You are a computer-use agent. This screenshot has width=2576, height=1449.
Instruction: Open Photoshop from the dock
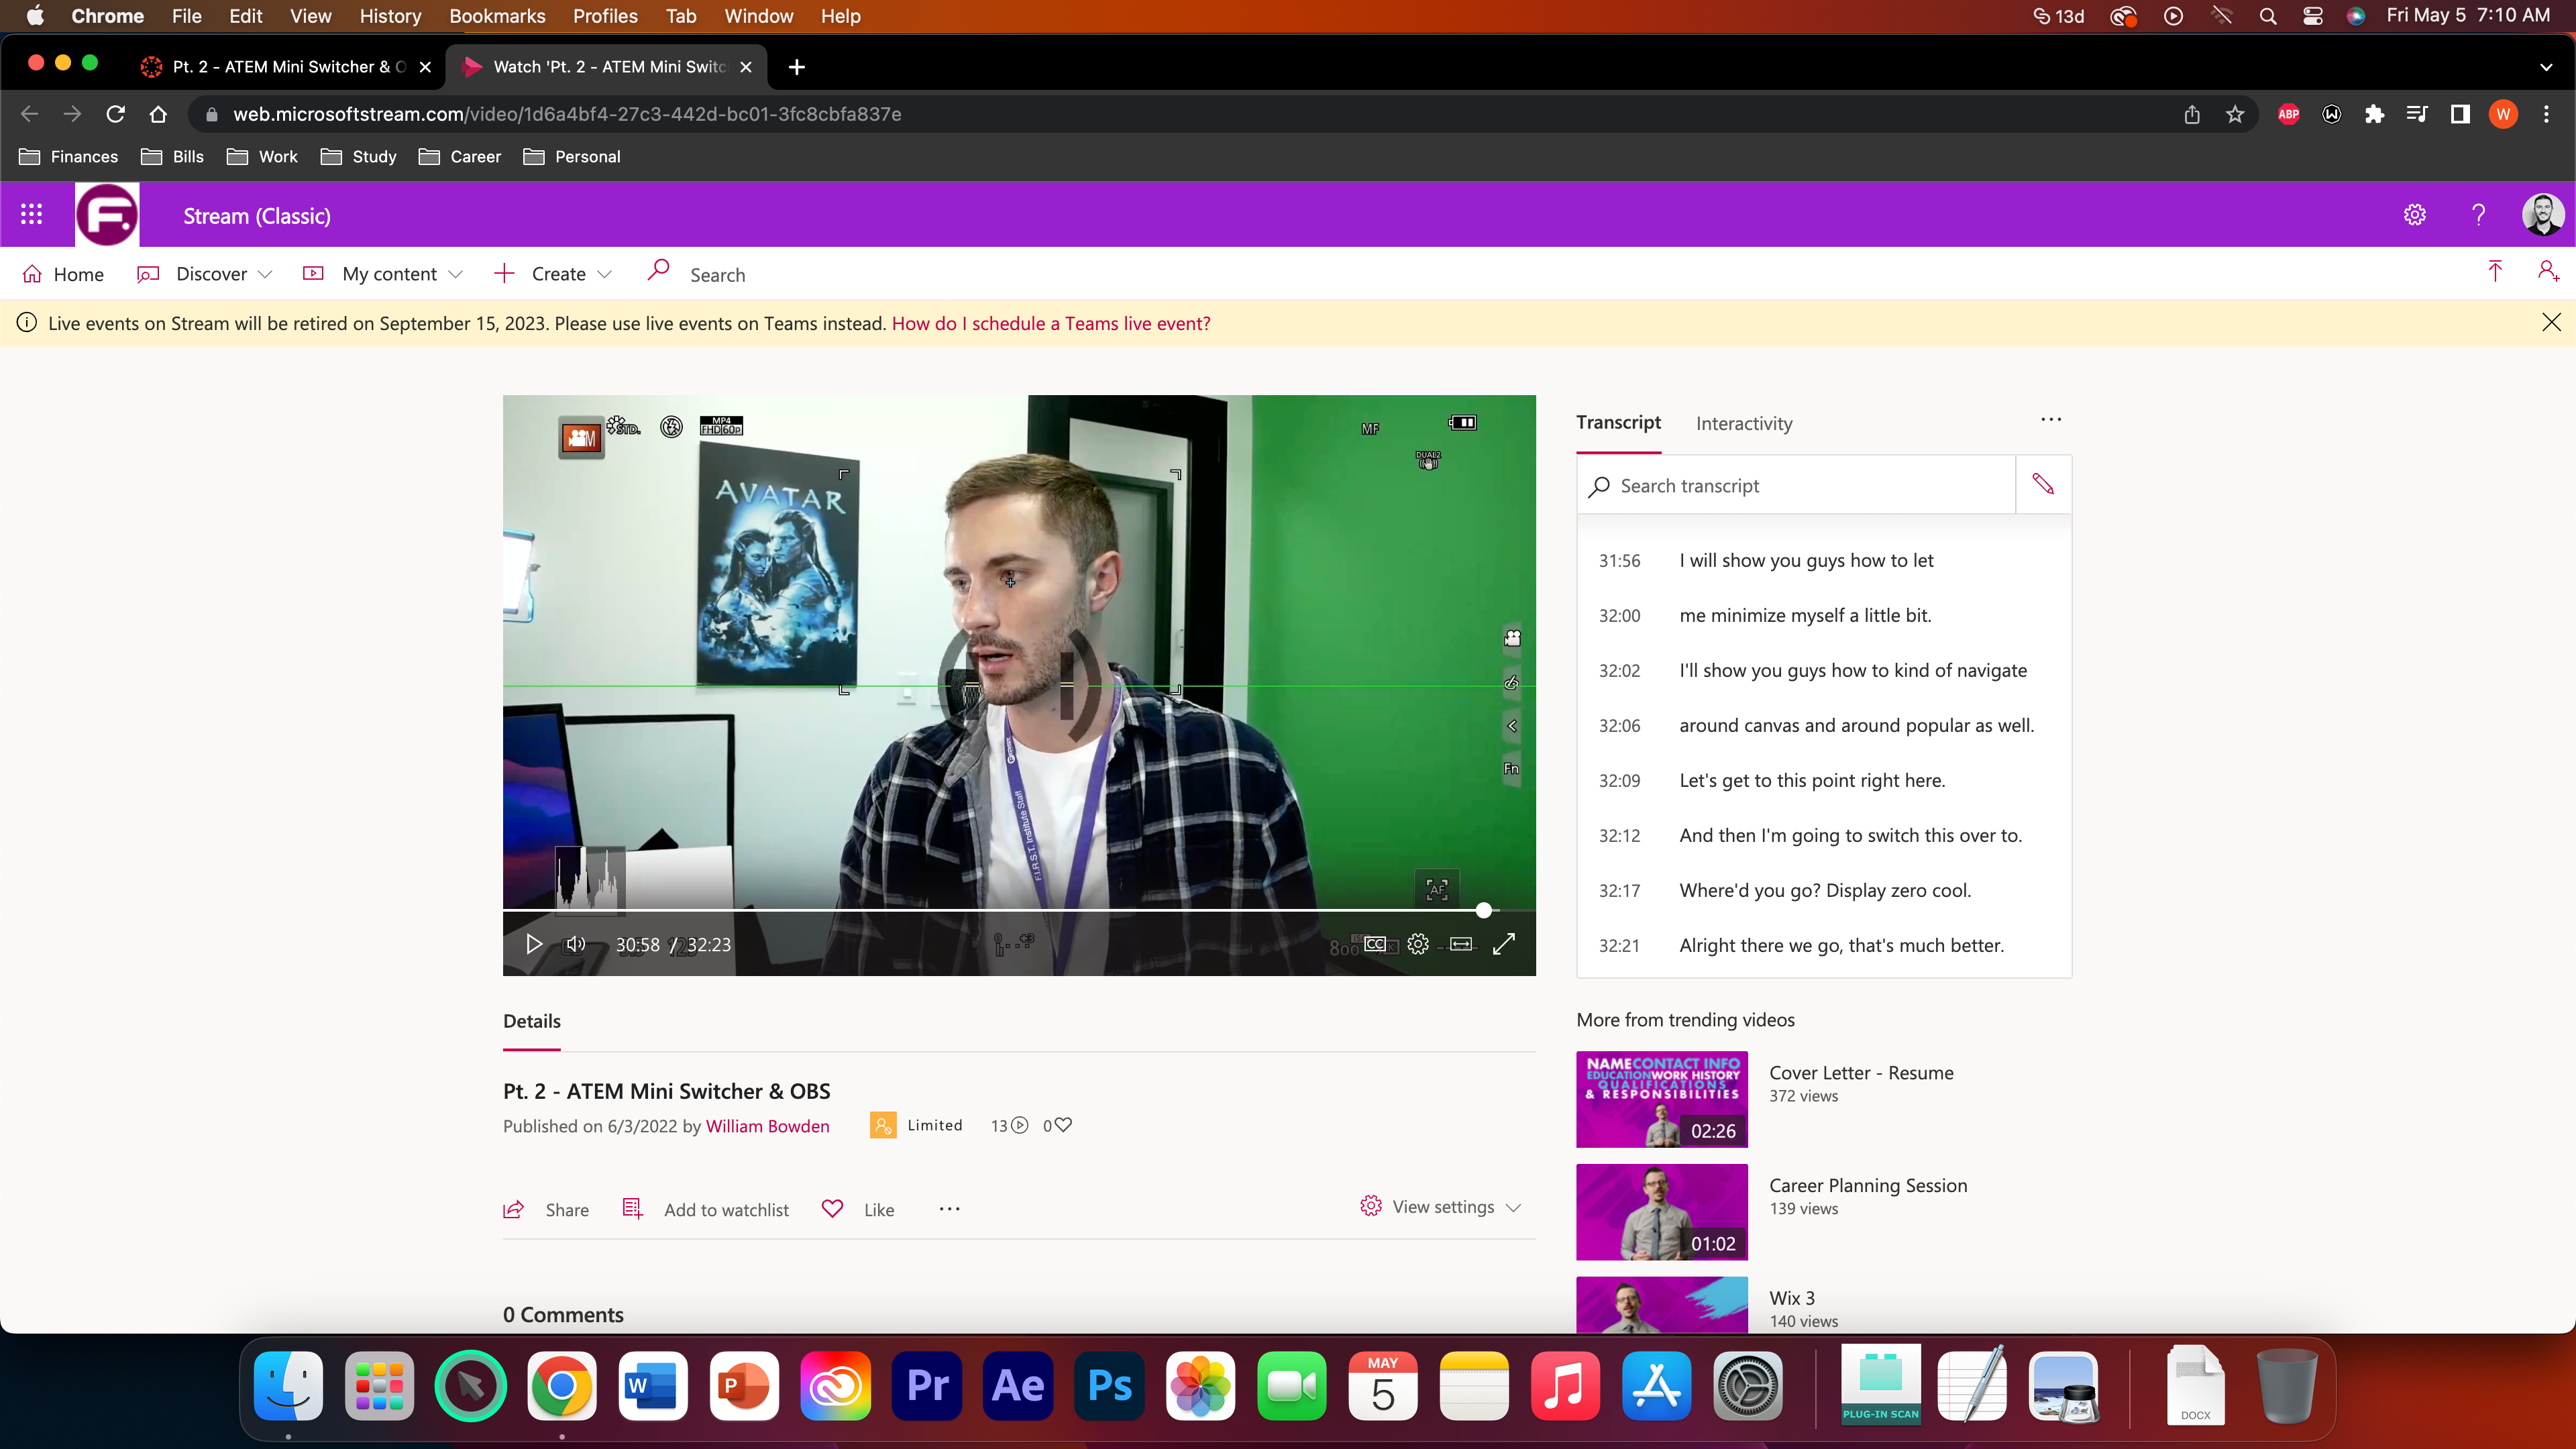click(1109, 1386)
